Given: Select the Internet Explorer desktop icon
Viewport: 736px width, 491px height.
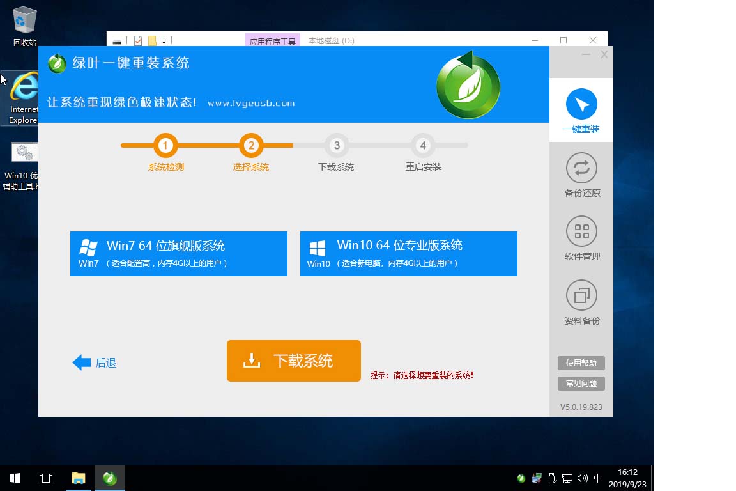Looking at the screenshot, I should point(20,98).
